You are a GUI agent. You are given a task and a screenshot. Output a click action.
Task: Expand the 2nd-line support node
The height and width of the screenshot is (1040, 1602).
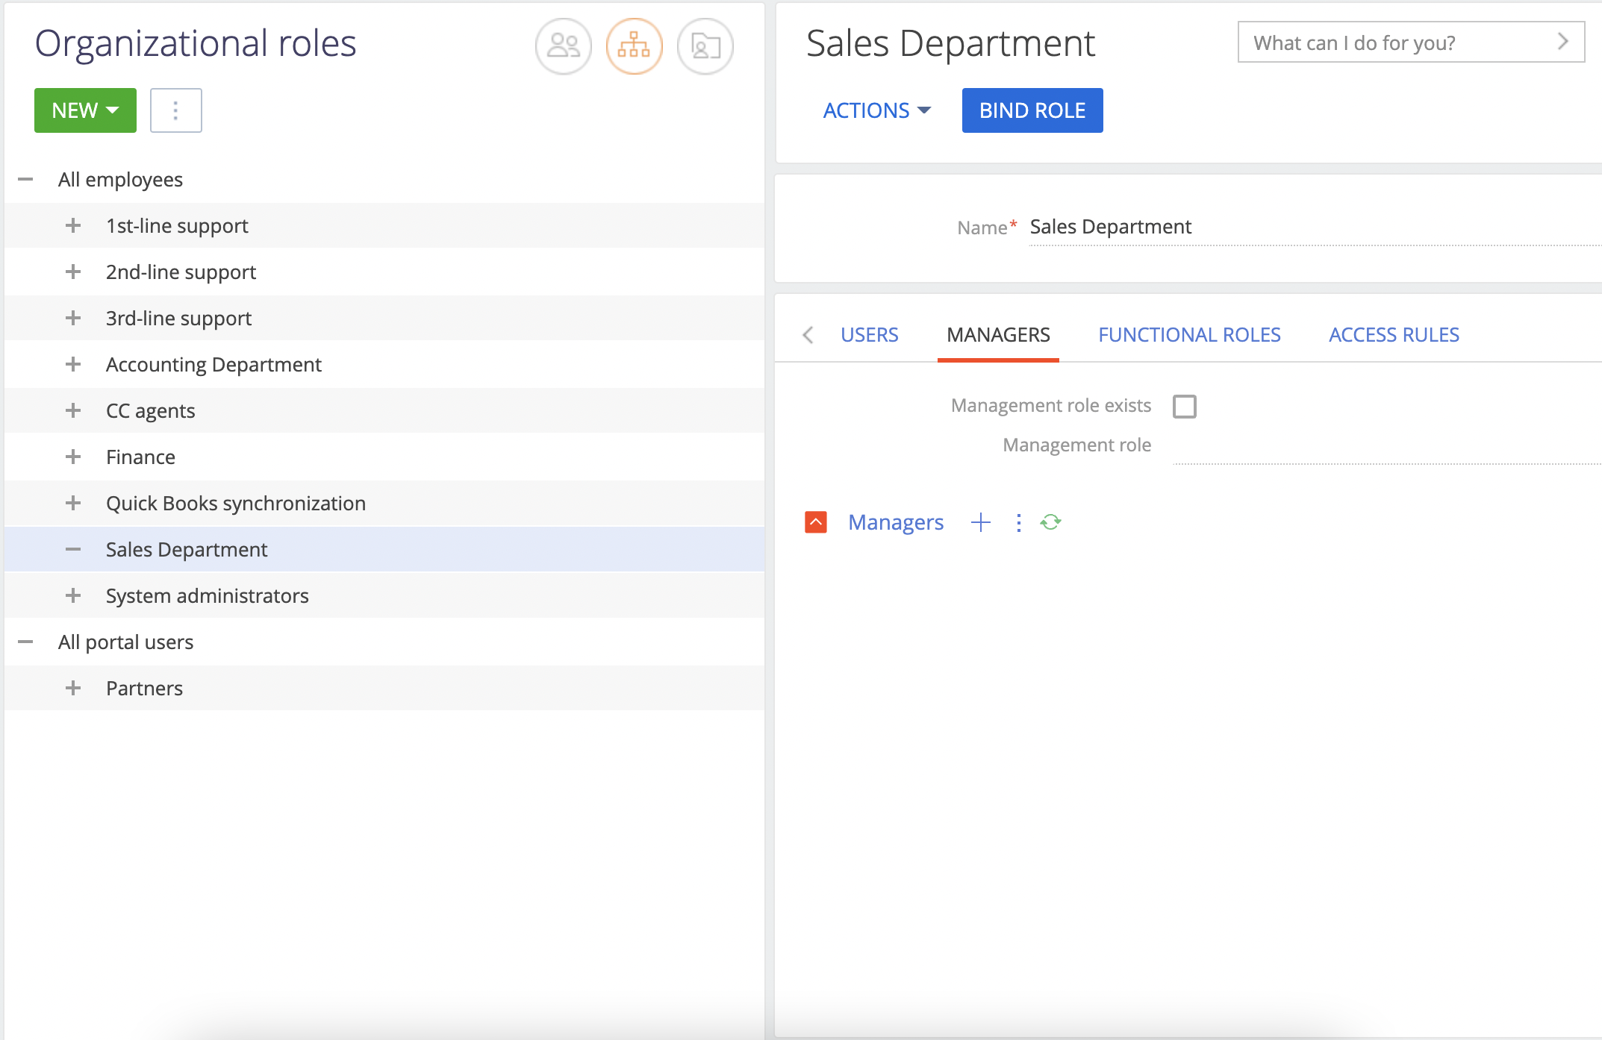click(73, 272)
